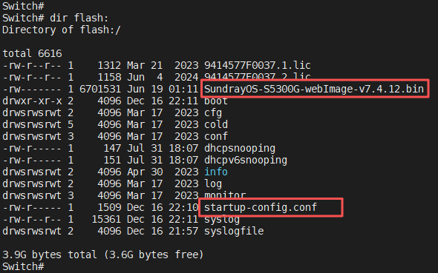The width and height of the screenshot is (438, 273).
Task: Click the '3.9G bytes total' summary line
Action: tap(102, 255)
